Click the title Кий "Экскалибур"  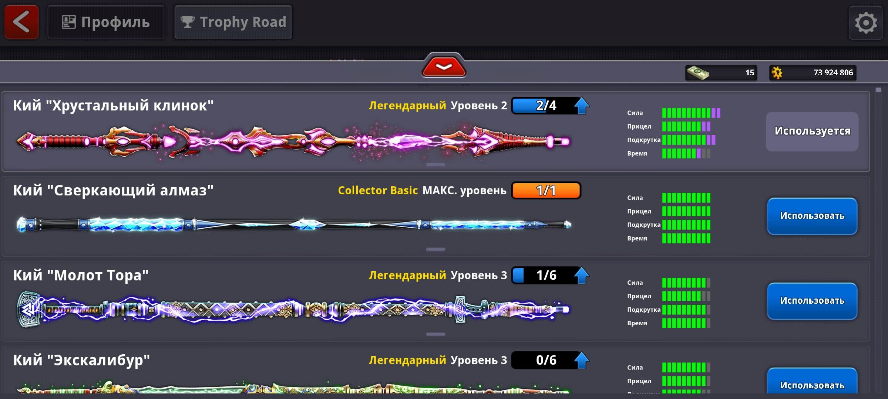tap(81, 361)
